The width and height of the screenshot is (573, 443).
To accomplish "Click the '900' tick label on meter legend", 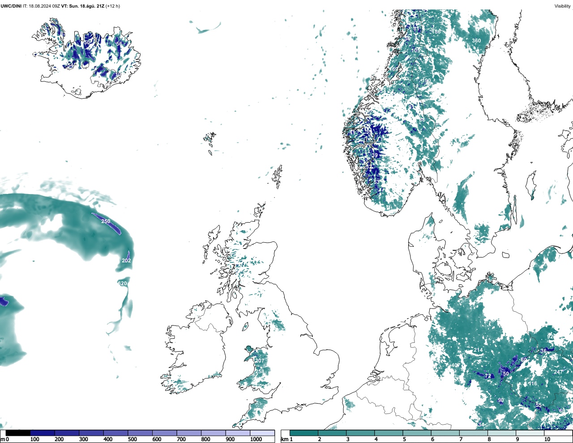I will tap(230, 439).
